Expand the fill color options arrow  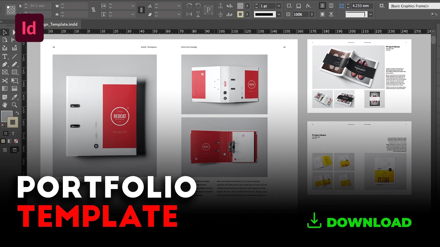click(x=247, y=6)
